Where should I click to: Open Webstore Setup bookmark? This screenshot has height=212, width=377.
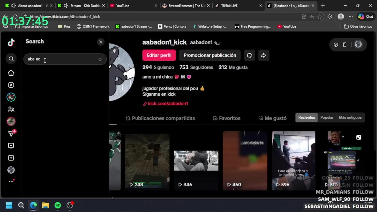(x=209, y=26)
